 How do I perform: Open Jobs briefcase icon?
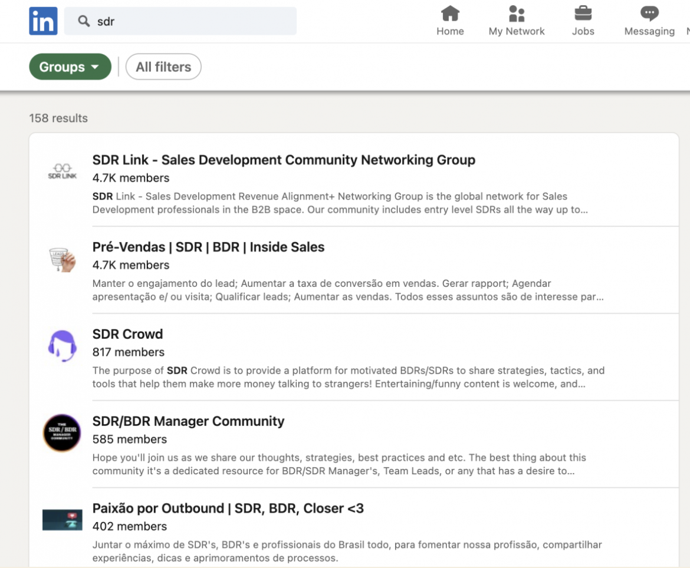tap(583, 14)
